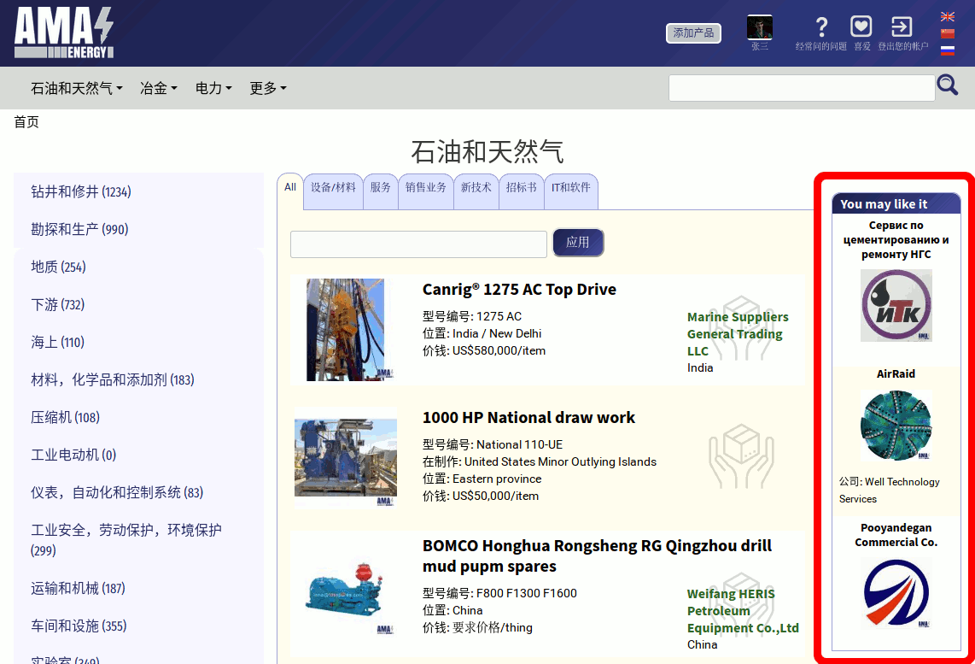975x664 pixels.
Task: Click the log out account icon
Action: [902, 26]
